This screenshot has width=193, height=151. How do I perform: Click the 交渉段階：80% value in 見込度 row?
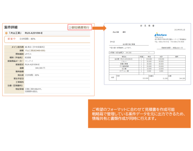click(x=32, y=75)
